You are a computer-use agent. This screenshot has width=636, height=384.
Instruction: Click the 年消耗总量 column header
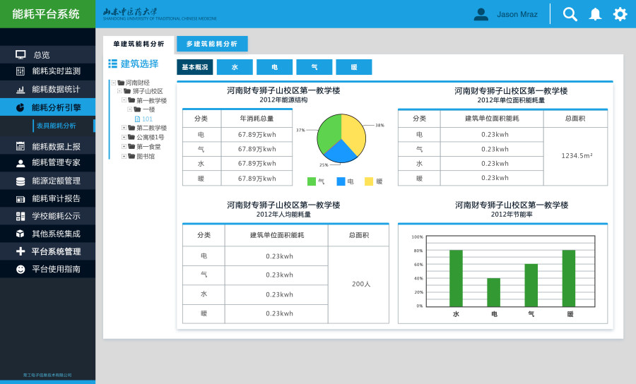tap(257, 119)
